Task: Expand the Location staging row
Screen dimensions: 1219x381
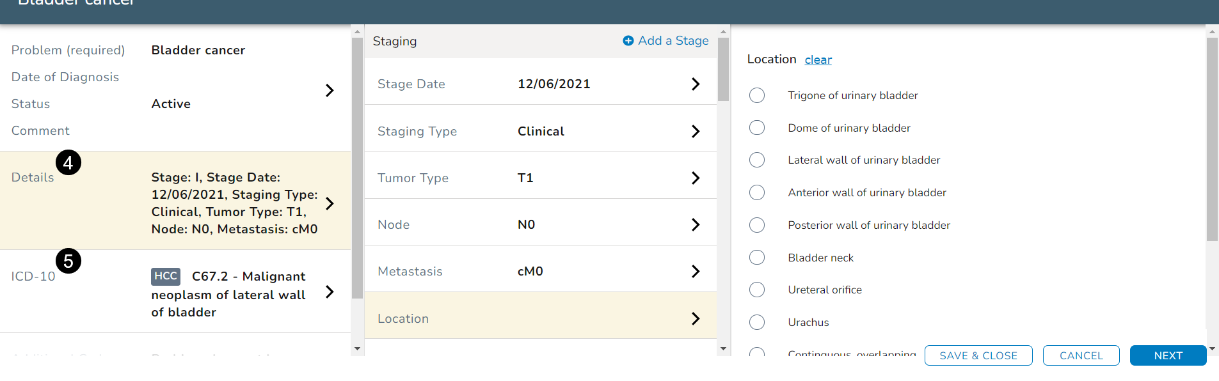Action: (x=696, y=318)
